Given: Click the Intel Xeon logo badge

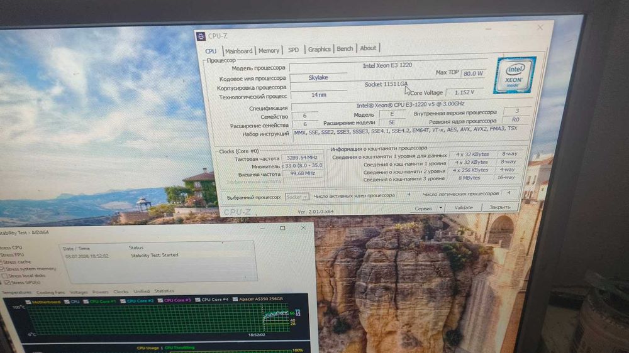Looking at the screenshot, I should 515,75.
